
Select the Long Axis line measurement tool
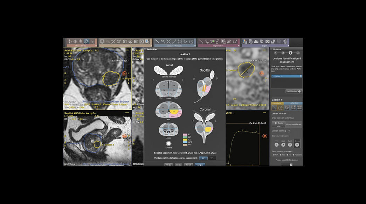pyautogui.click(x=274, y=108)
